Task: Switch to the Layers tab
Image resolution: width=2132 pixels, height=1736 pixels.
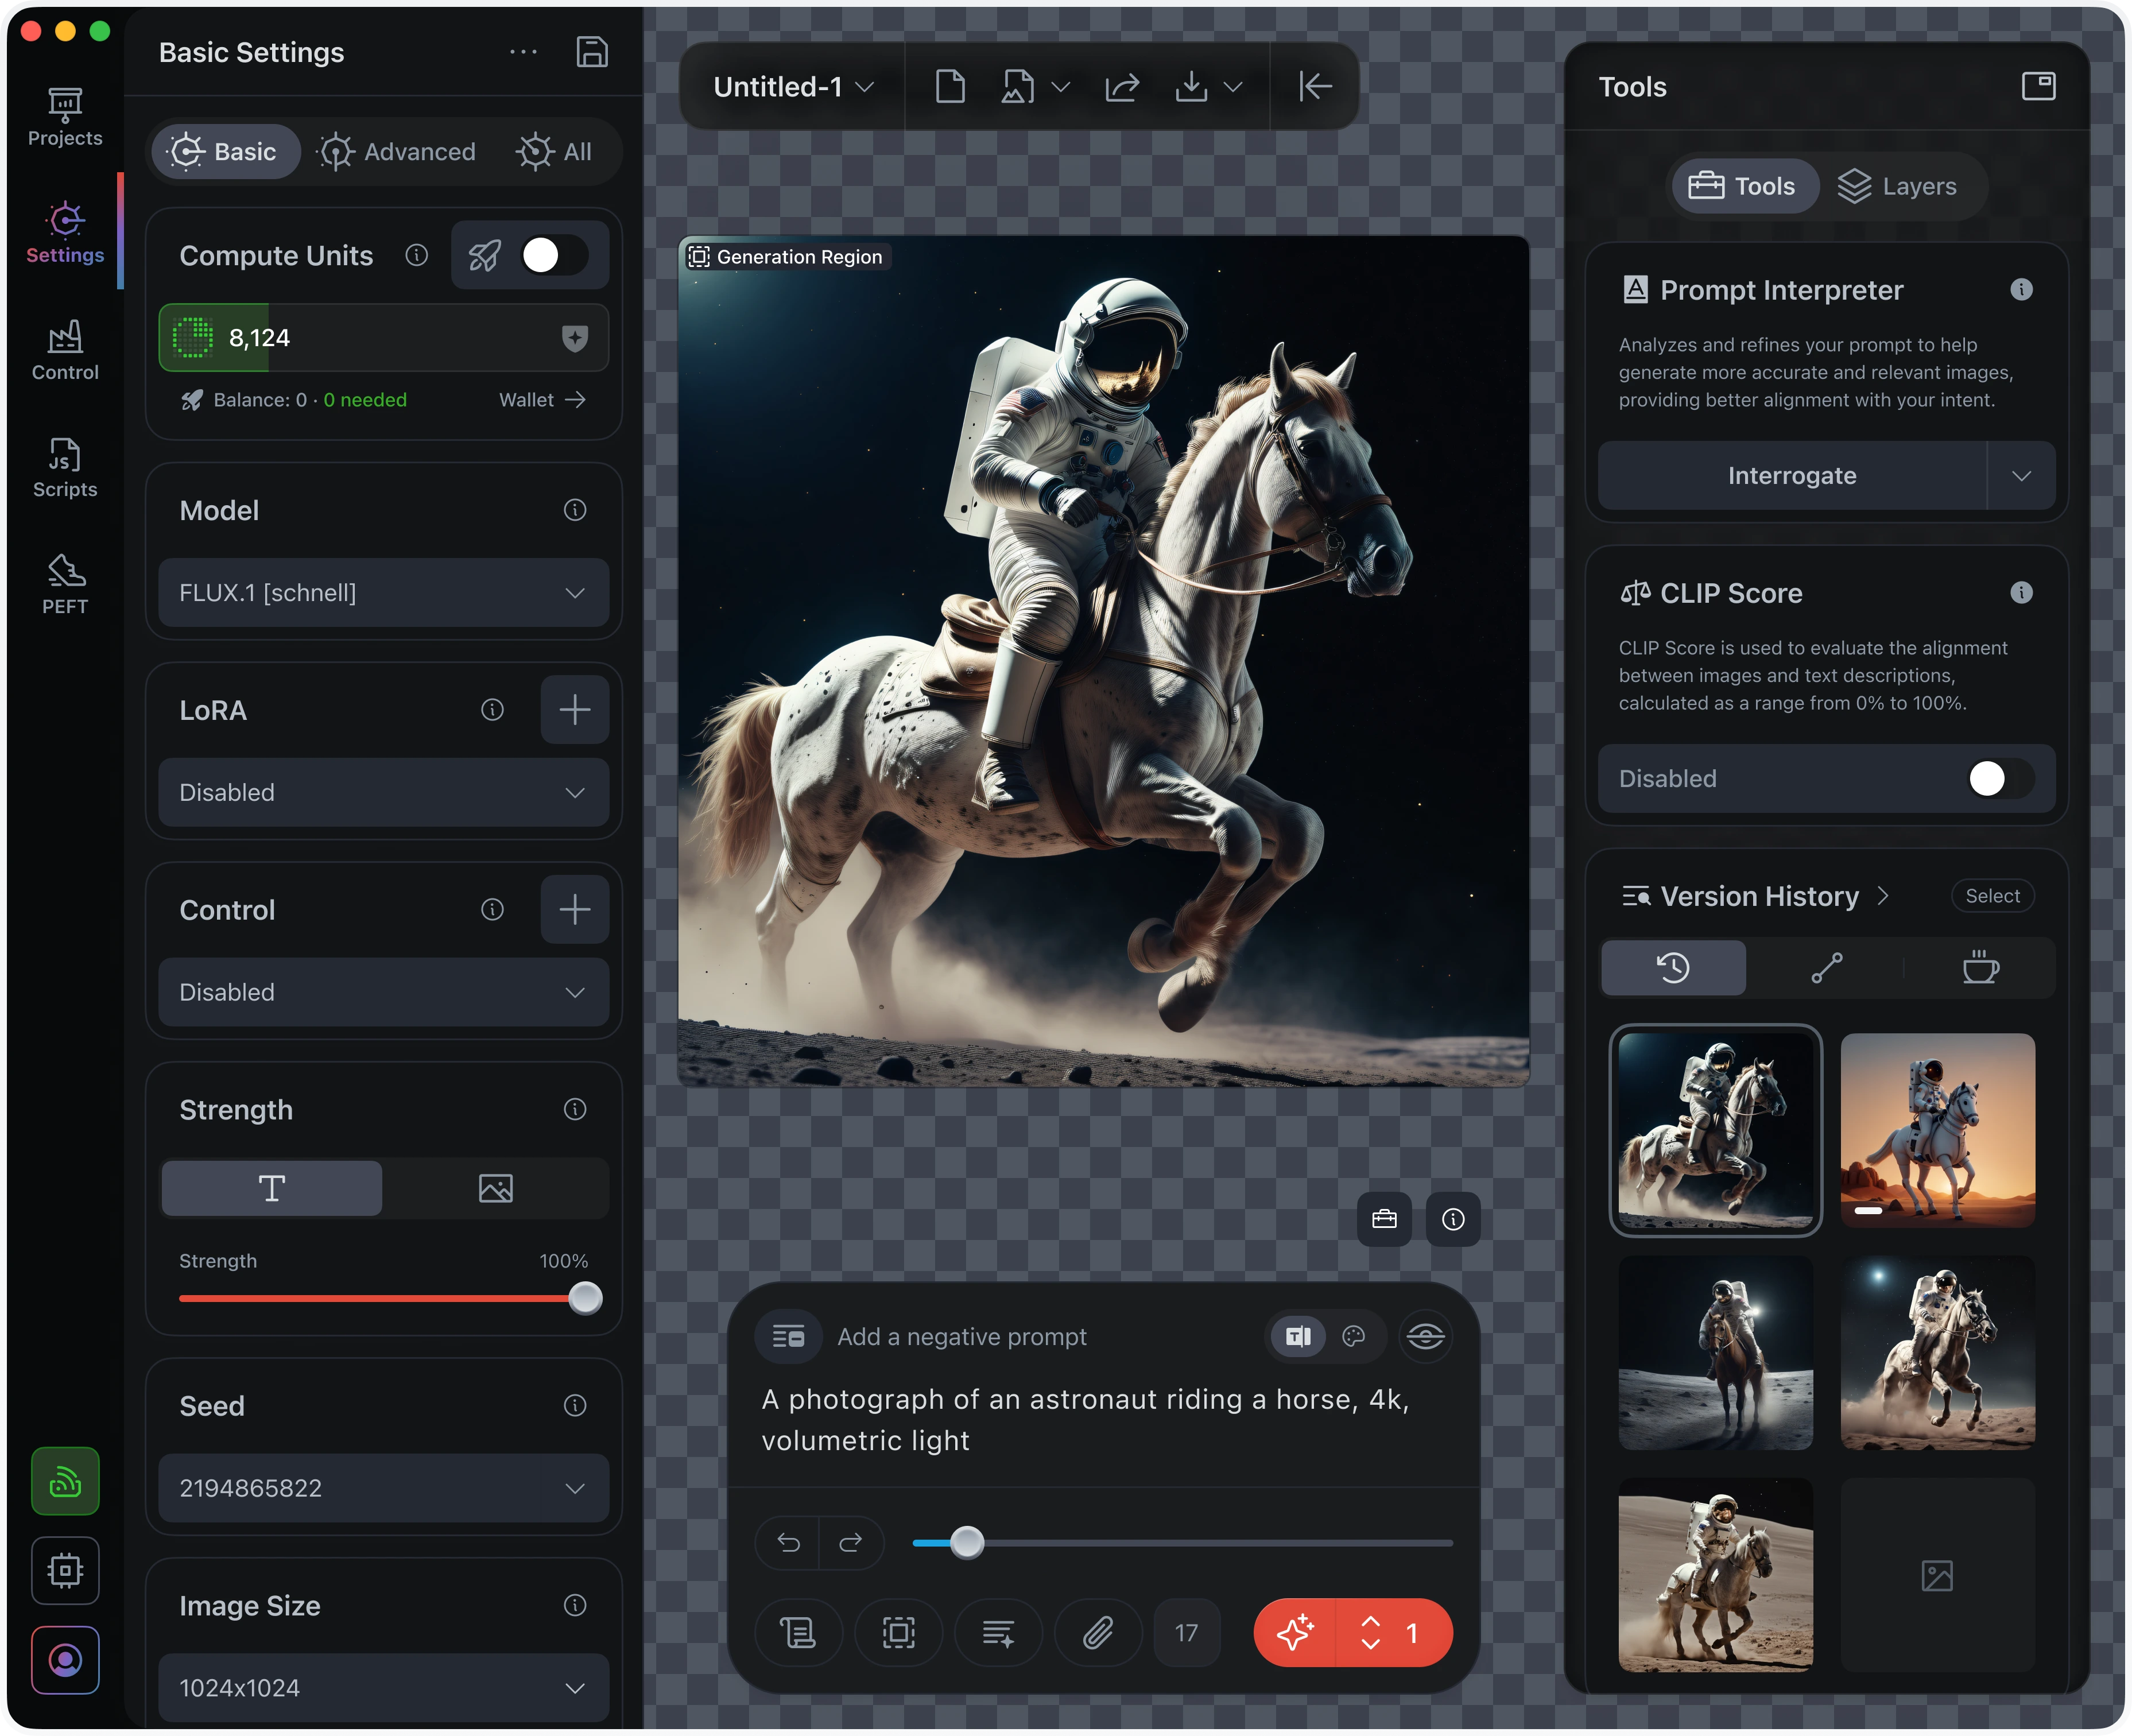Action: click(x=1897, y=186)
